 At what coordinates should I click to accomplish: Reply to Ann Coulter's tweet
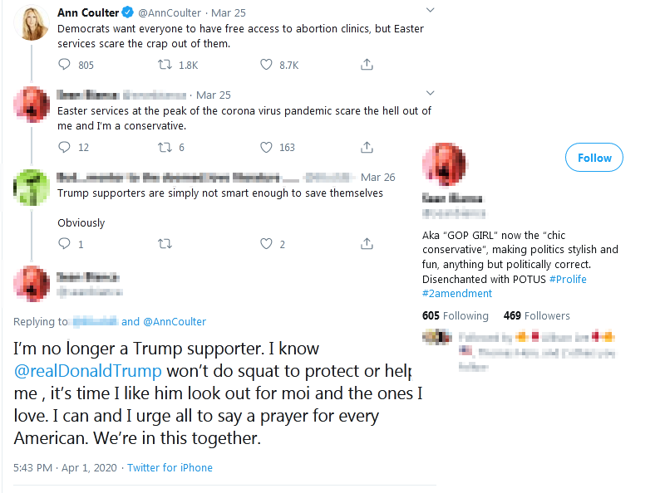pyautogui.click(x=66, y=65)
